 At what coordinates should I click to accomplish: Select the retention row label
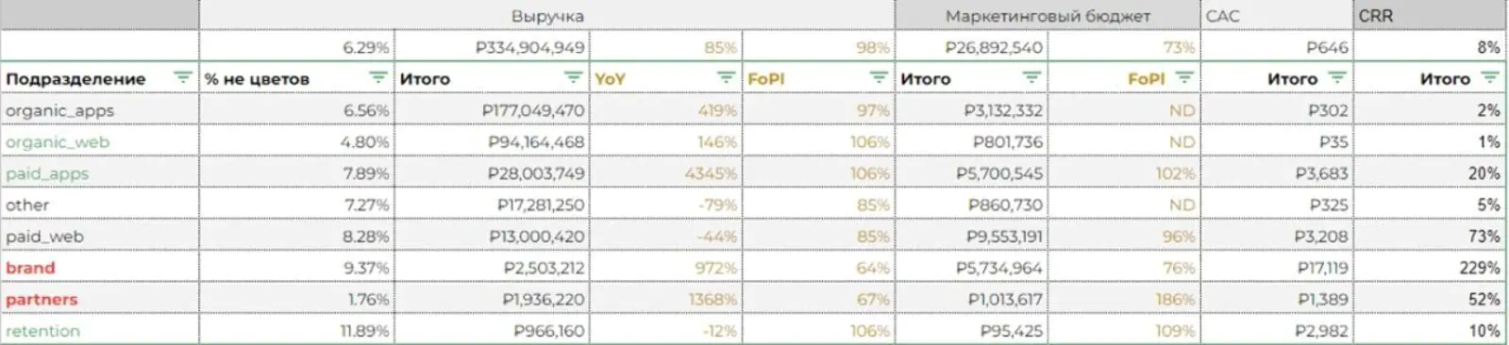pyautogui.click(x=42, y=331)
